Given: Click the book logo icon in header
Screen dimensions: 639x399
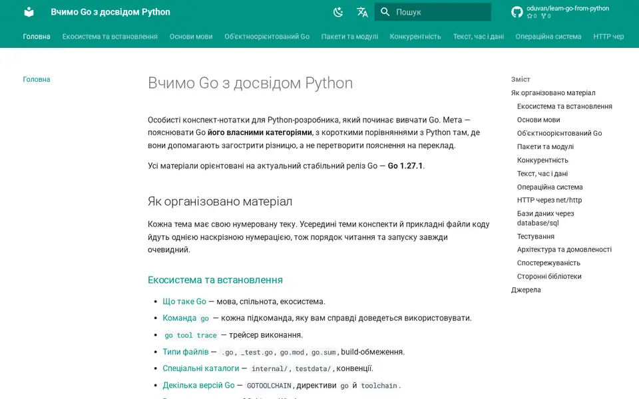Looking at the screenshot, I should (29, 12).
